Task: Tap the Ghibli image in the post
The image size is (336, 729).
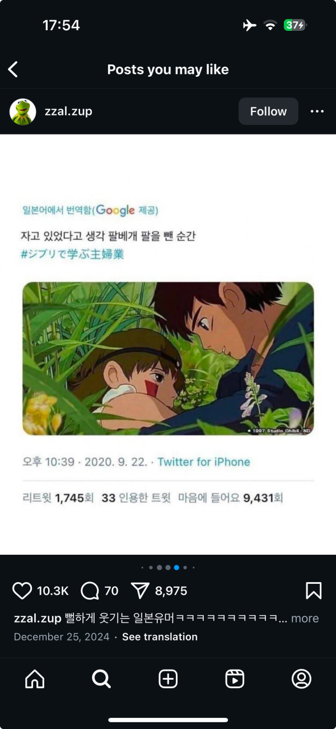Action: click(x=168, y=359)
